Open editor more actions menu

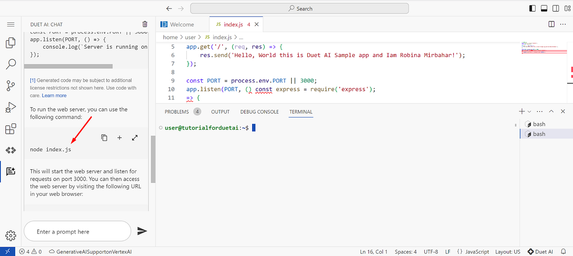pyautogui.click(x=564, y=25)
